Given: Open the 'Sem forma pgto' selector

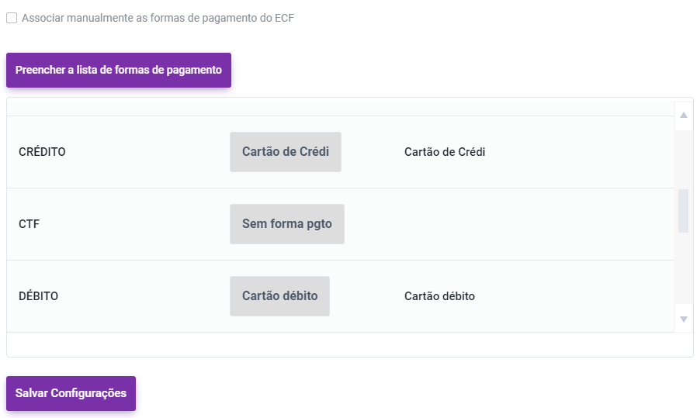Looking at the screenshot, I should click(x=286, y=224).
